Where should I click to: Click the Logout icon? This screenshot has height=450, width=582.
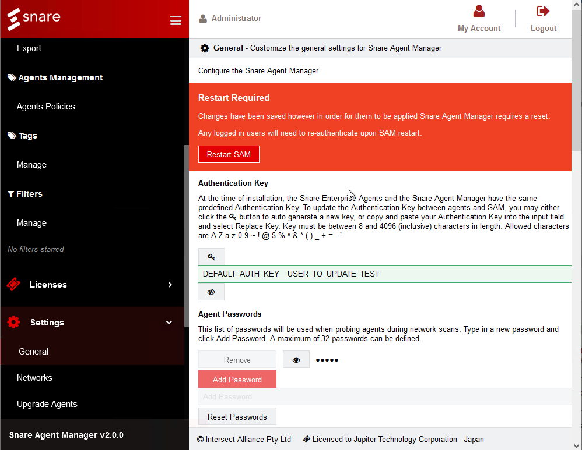[x=543, y=11]
